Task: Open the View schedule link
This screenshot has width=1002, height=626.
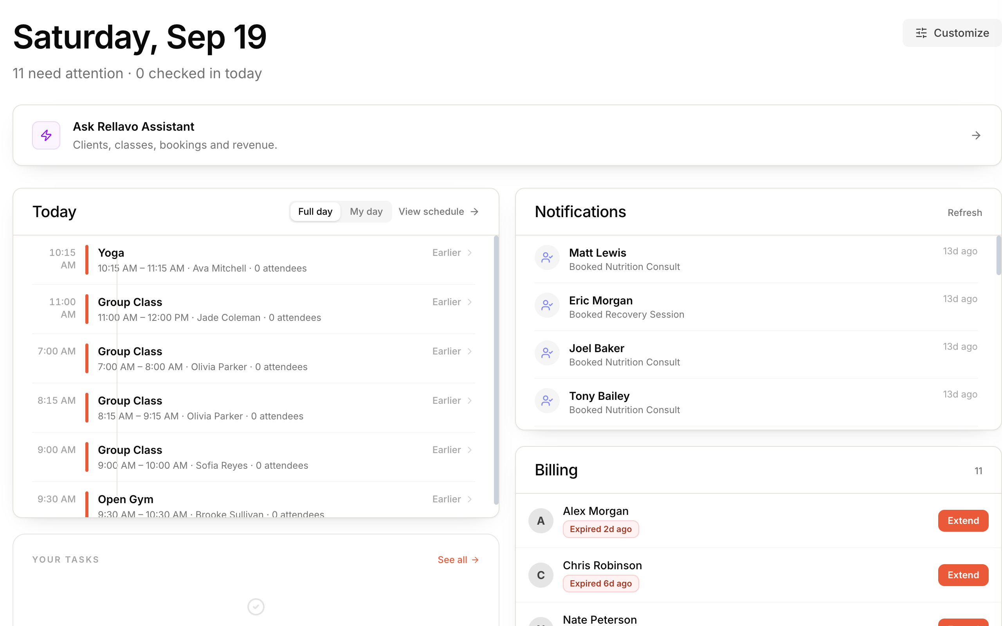Action: (x=438, y=212)
